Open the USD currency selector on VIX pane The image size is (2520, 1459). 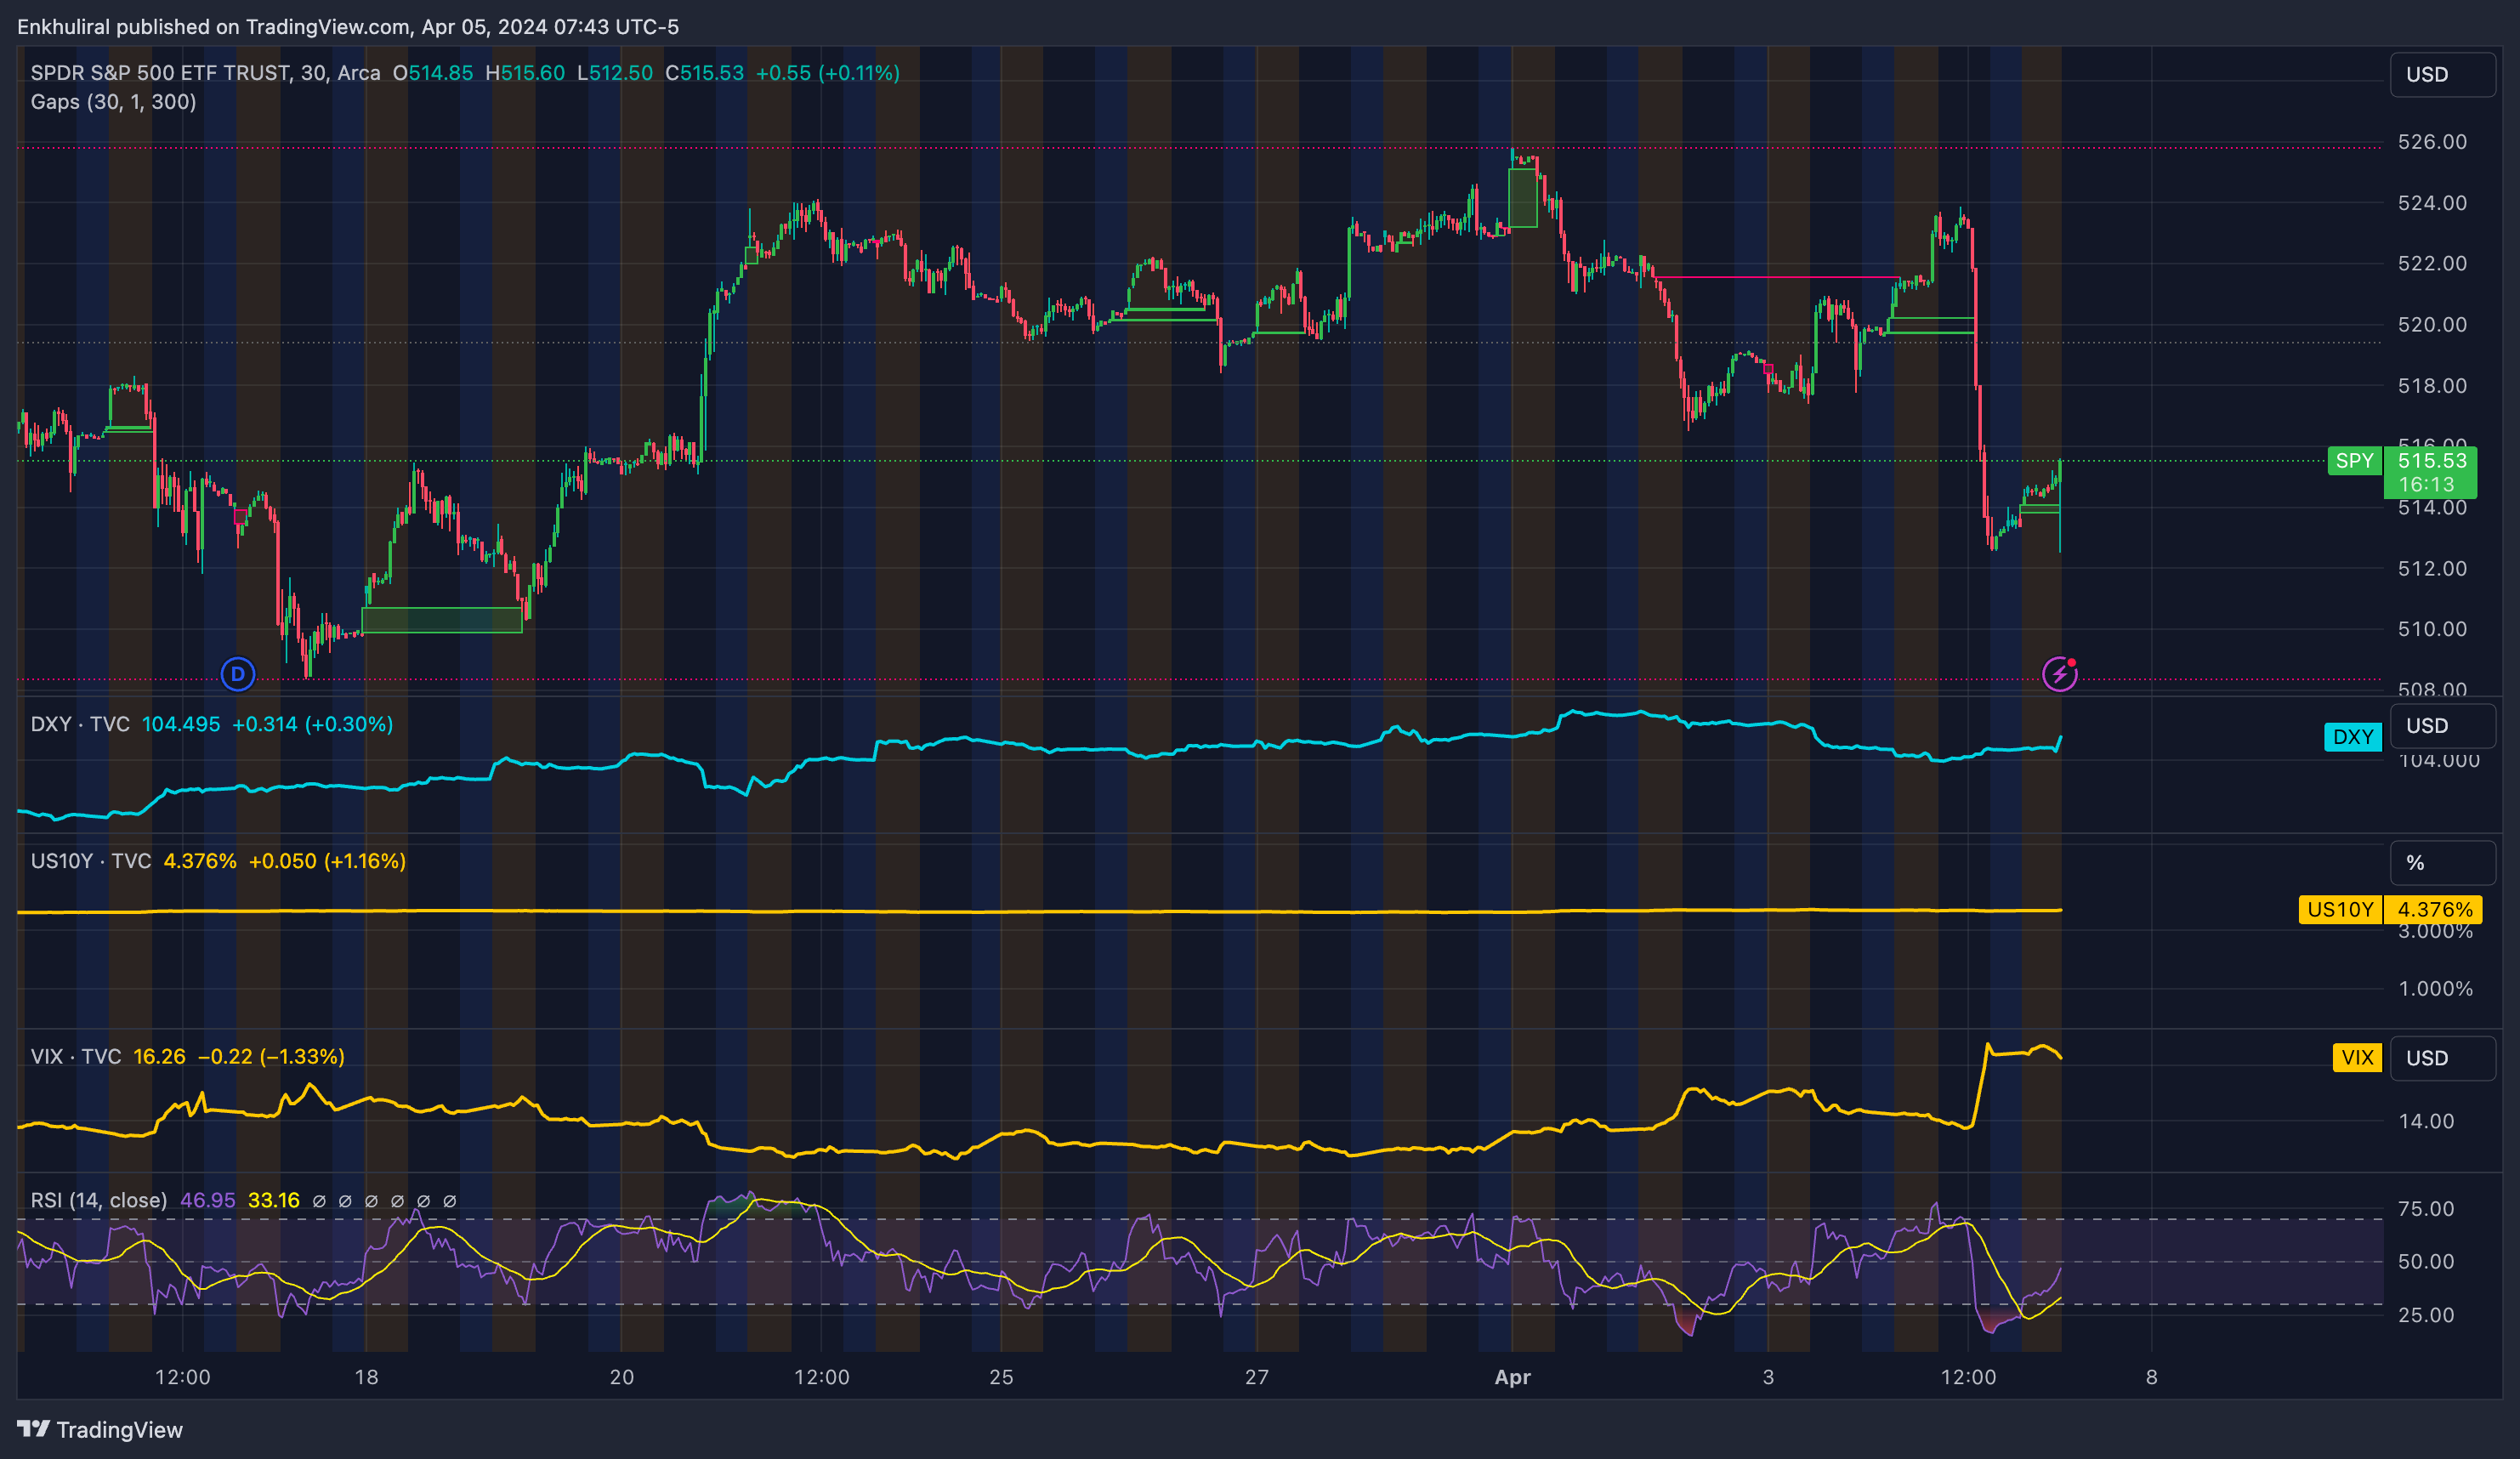tap(2441, 1058)
